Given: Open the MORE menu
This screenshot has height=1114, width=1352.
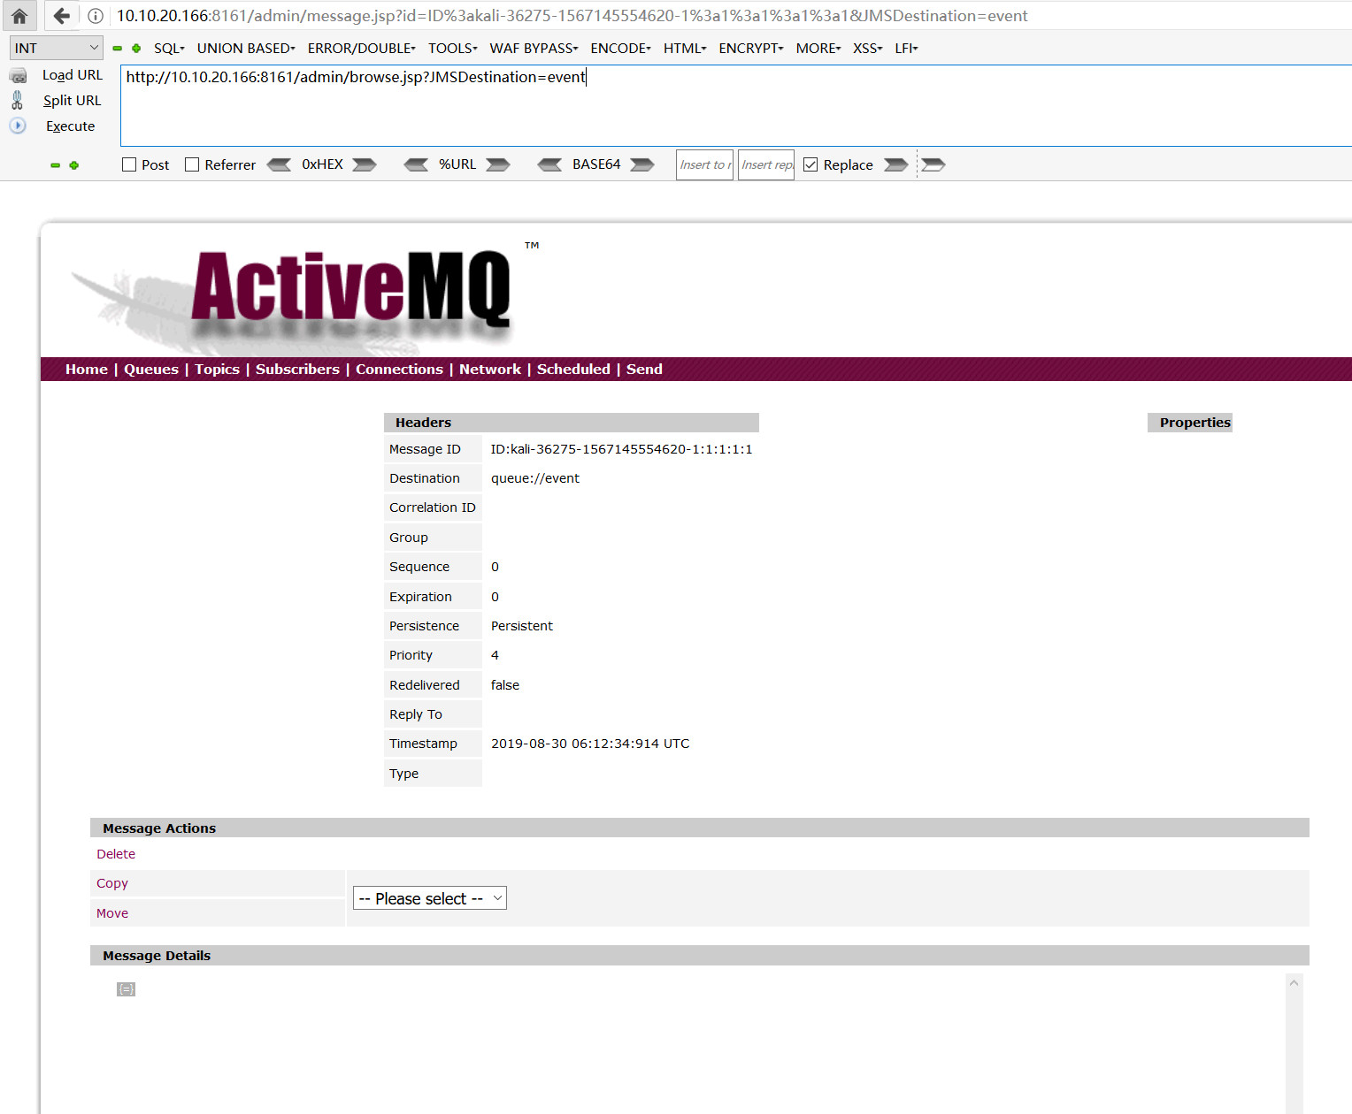Looking at the screenshot, I should pos(818,48).
